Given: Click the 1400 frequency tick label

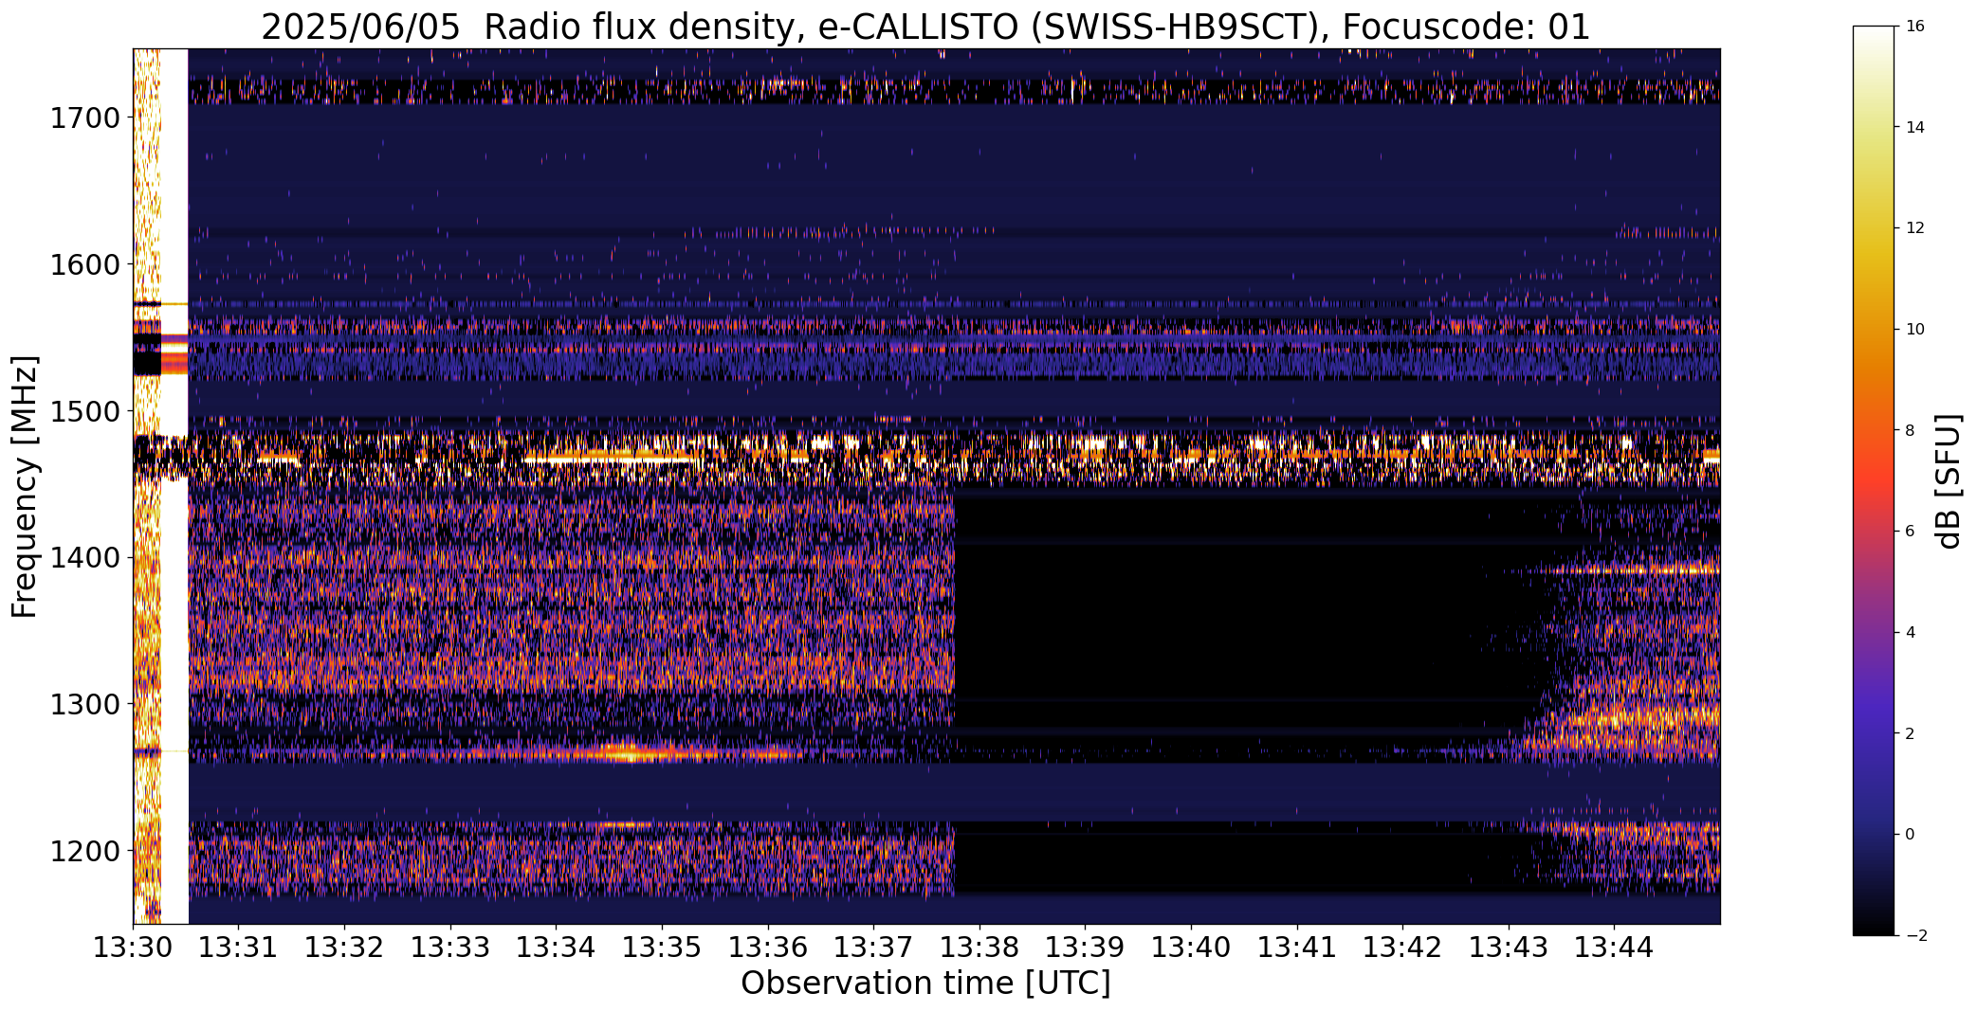Looking at the screenshot, I should point(84,558).
